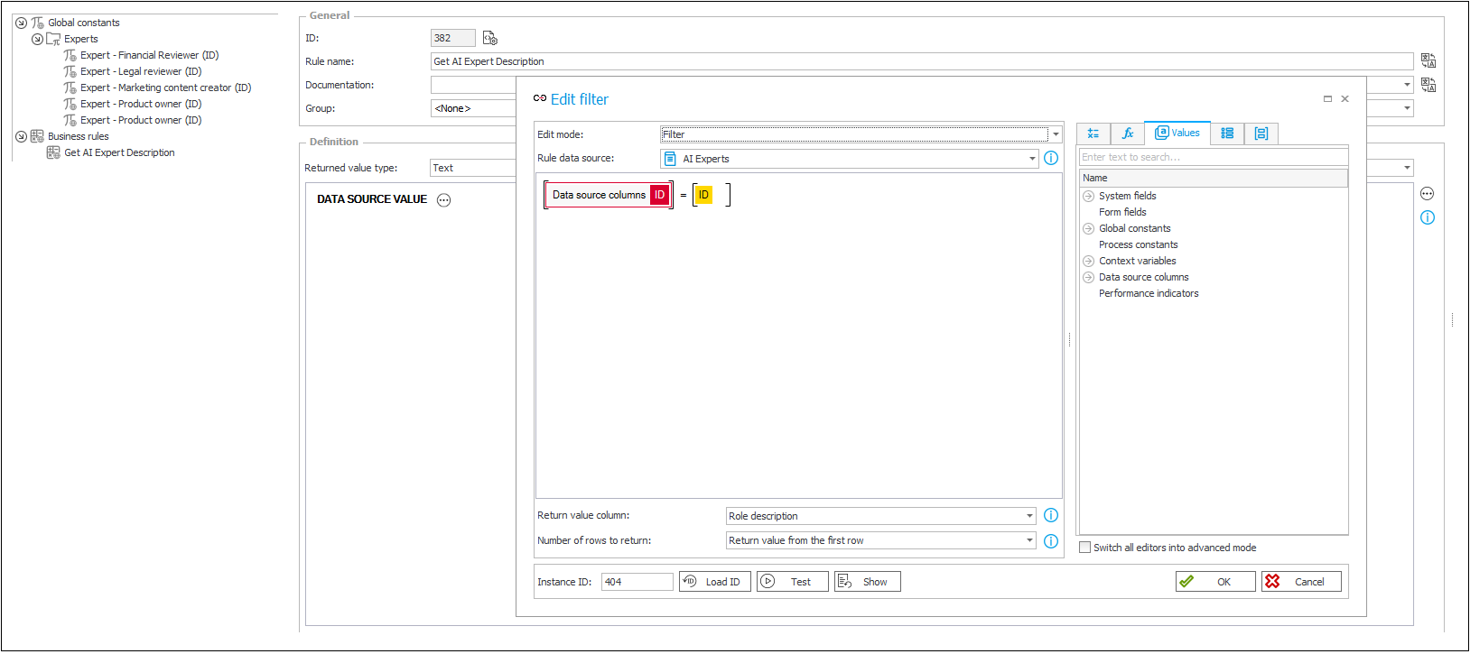Click the yellow ID variable tag

click(x=703, y=195)
